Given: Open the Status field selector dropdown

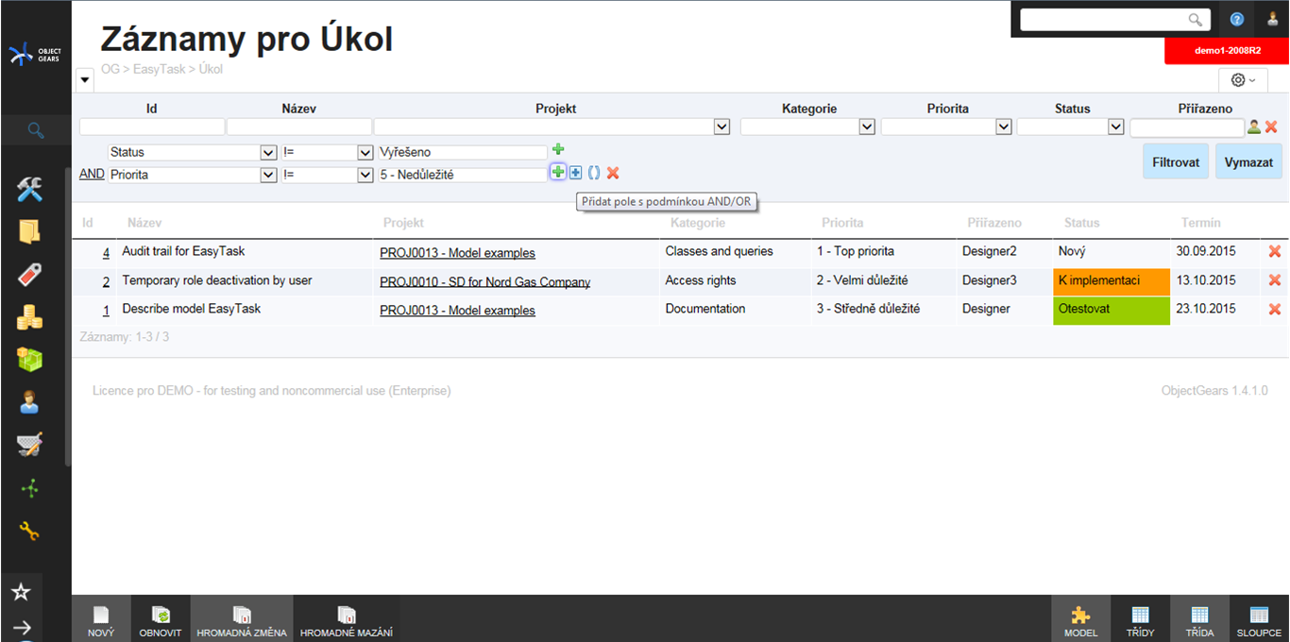Looking at the screenshot, I should coord(267,152).
